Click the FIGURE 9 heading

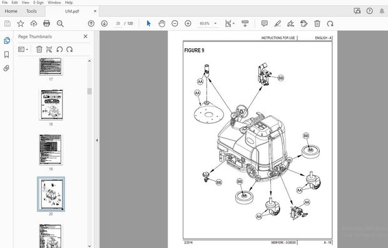[194, 50]
